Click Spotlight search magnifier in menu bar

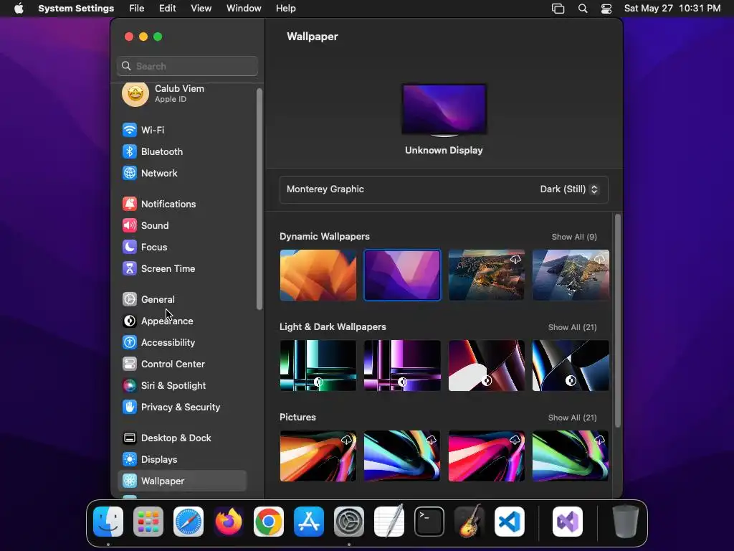583,9
